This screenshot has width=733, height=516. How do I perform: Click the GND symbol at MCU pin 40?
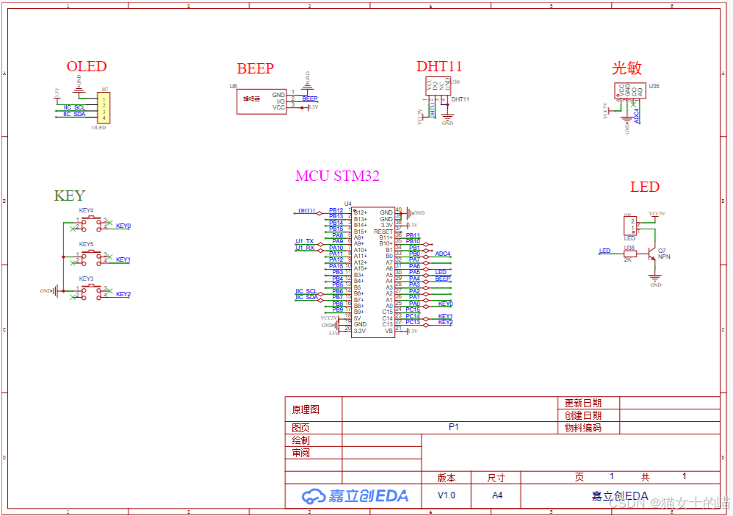411,213
